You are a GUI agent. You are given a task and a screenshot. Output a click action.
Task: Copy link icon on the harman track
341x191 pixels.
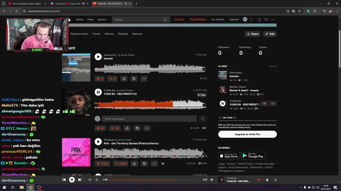coord(134,79)
